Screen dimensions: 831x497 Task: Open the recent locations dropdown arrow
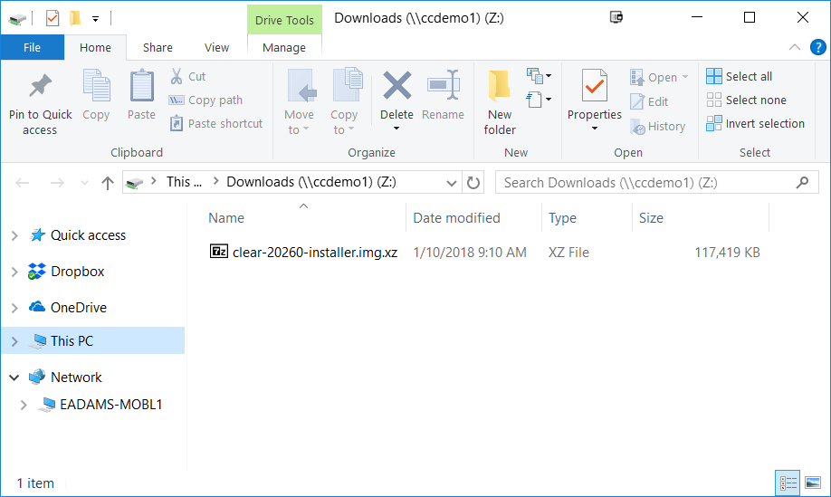click(84, 184)
